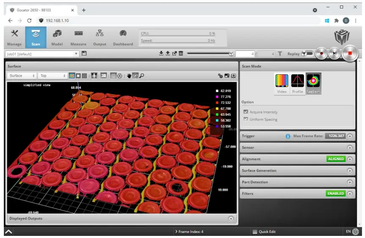Open the Measure page
The image size is (365, 238).
pos(78,37)
